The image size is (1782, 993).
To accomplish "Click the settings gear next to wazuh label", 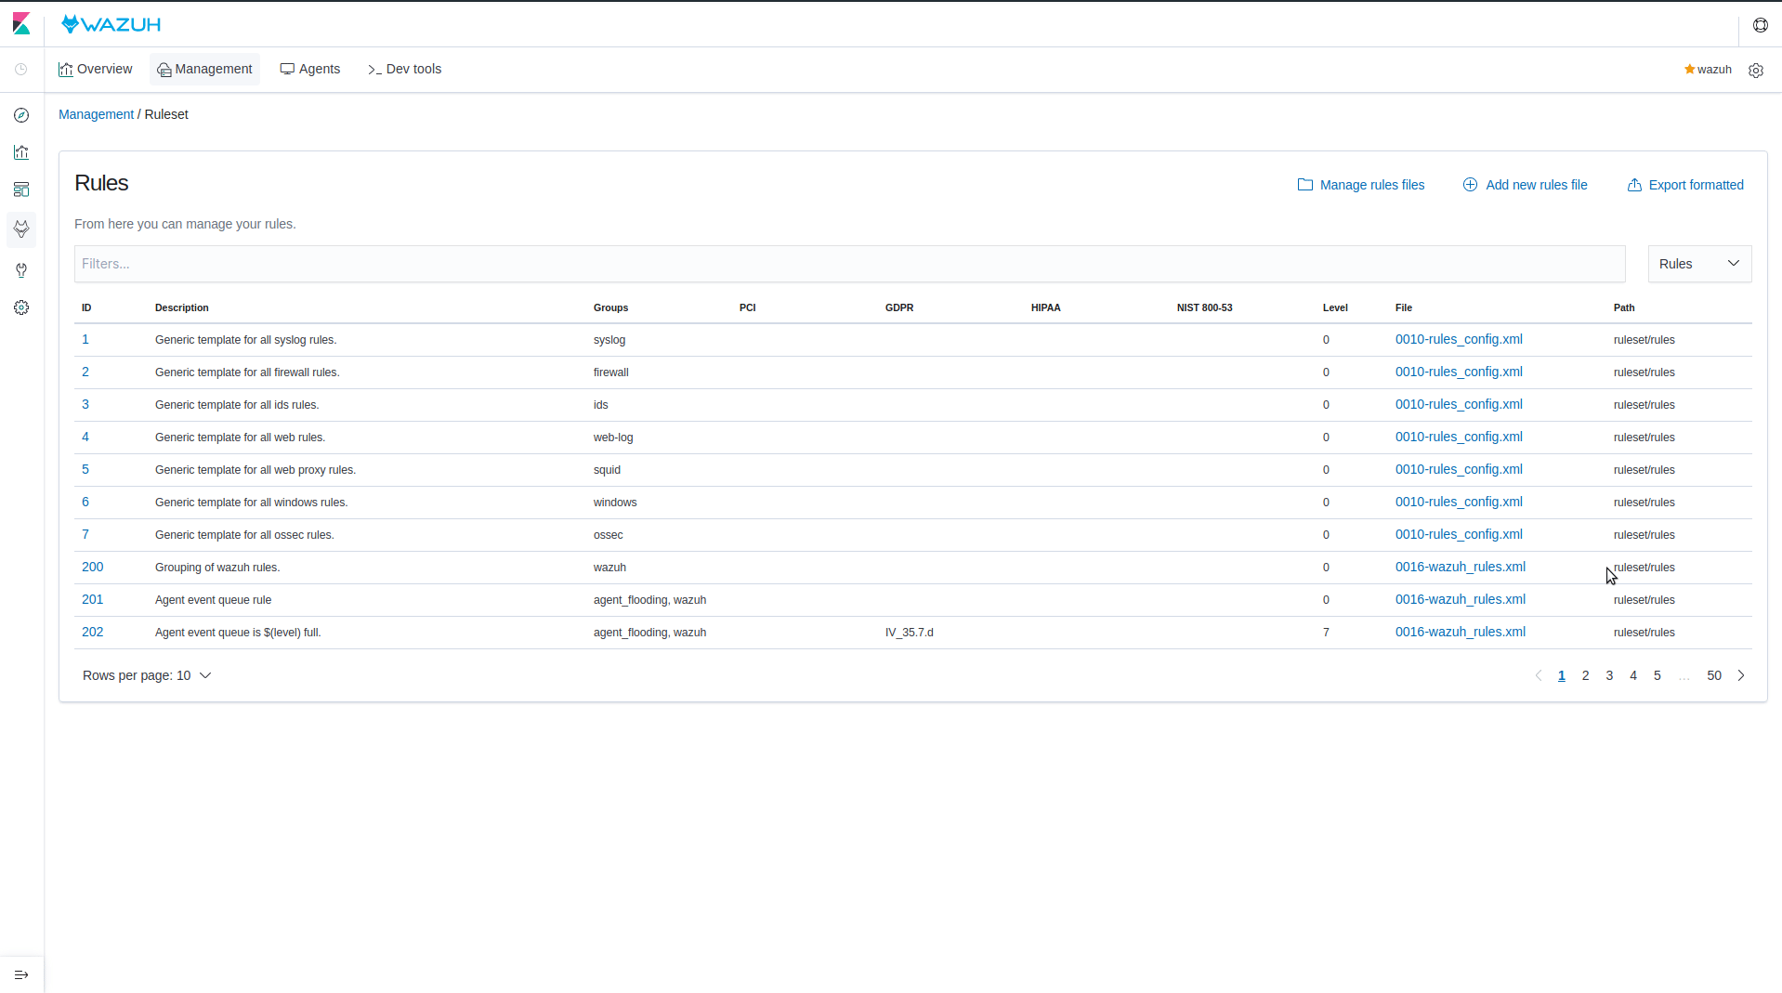I will [1756, 70].
